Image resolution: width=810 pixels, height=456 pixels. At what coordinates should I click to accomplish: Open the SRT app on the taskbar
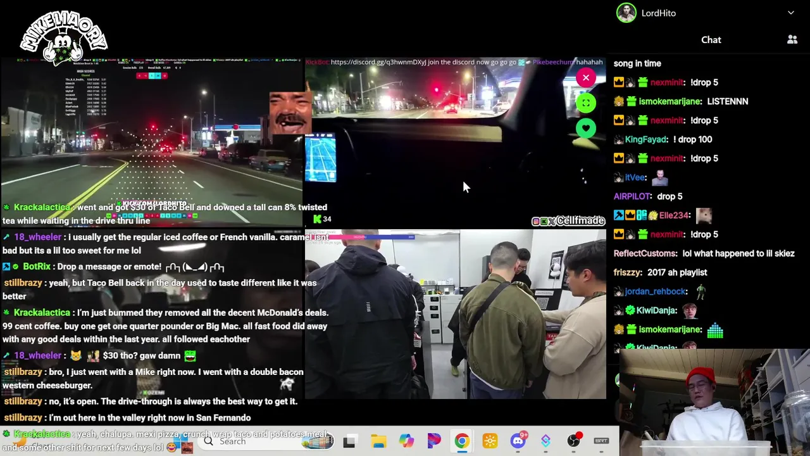[601, 441]
